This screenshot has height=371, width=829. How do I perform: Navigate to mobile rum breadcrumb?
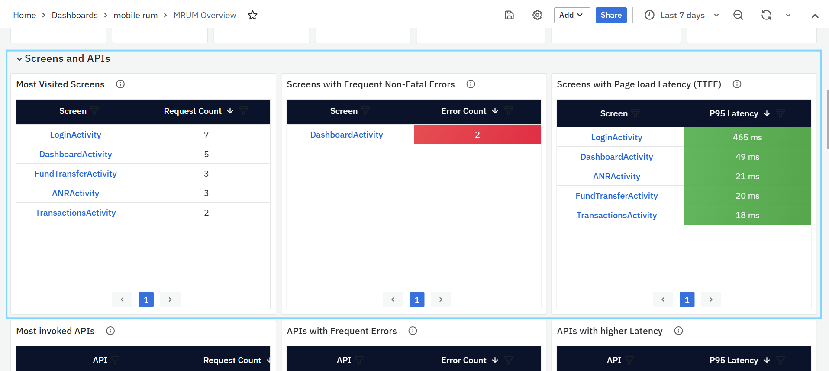point(135,15)
